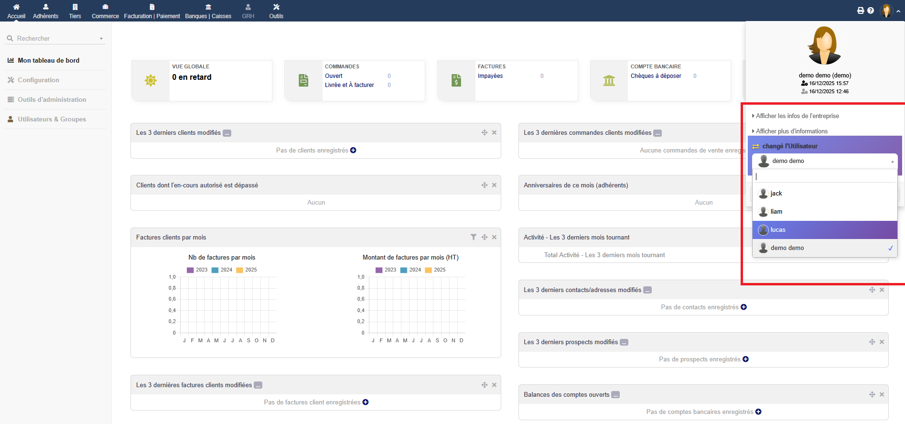The width and height of the screenshot is (905, 424).
Task: Open the GRH top menu
Action: pyautogui.click(x=248, y=11)
